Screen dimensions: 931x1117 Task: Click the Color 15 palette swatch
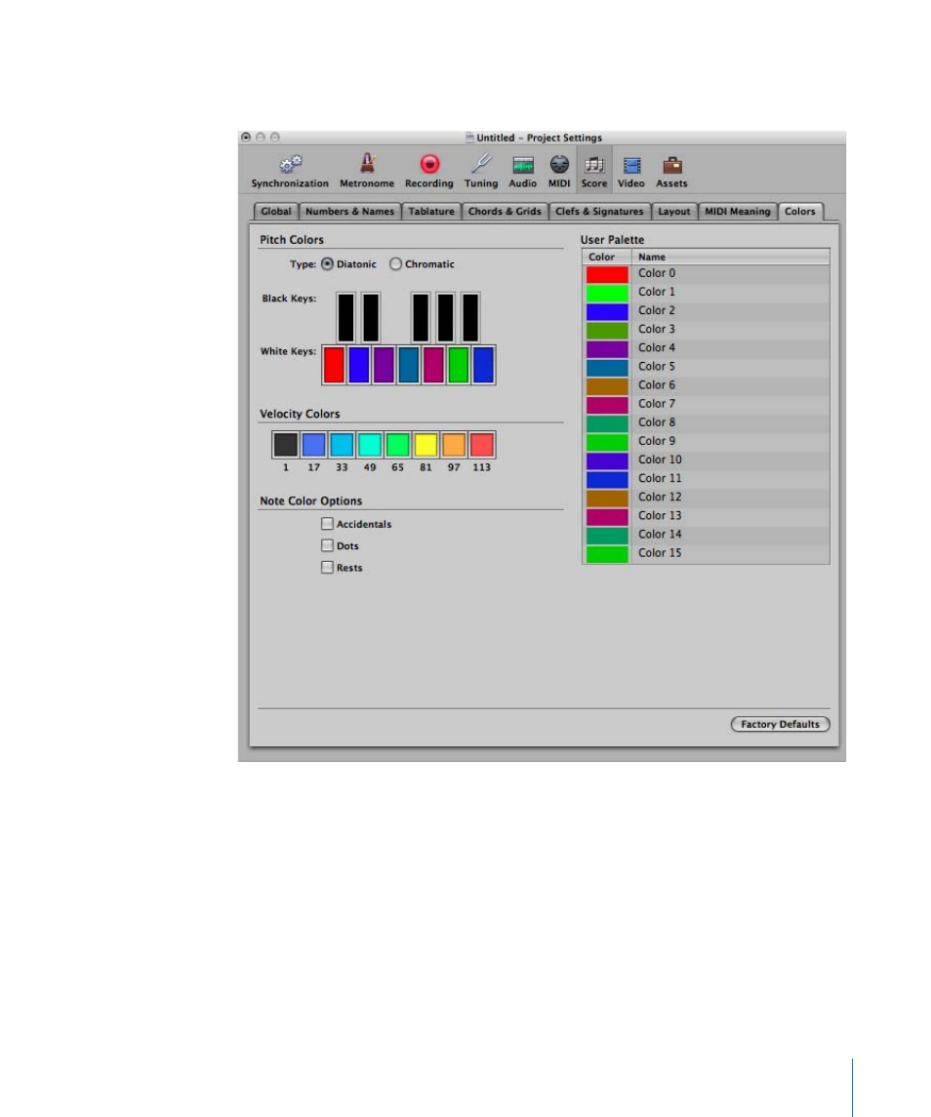point(607,554)
